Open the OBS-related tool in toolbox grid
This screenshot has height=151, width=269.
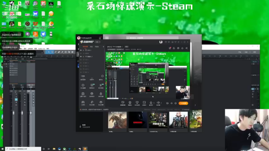pos(83,86)
